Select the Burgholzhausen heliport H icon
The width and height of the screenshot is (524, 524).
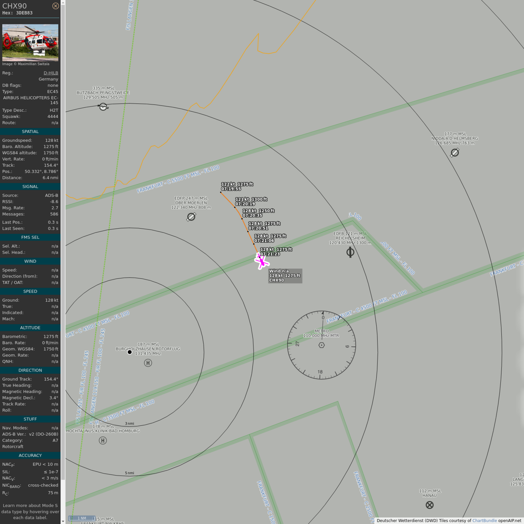pyautogui.click(x=148, y=363)
